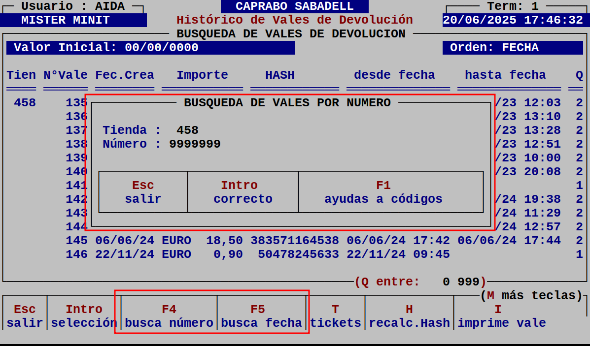
Task: Click Esc salir inside the popup
Action: tap(142, 192)
